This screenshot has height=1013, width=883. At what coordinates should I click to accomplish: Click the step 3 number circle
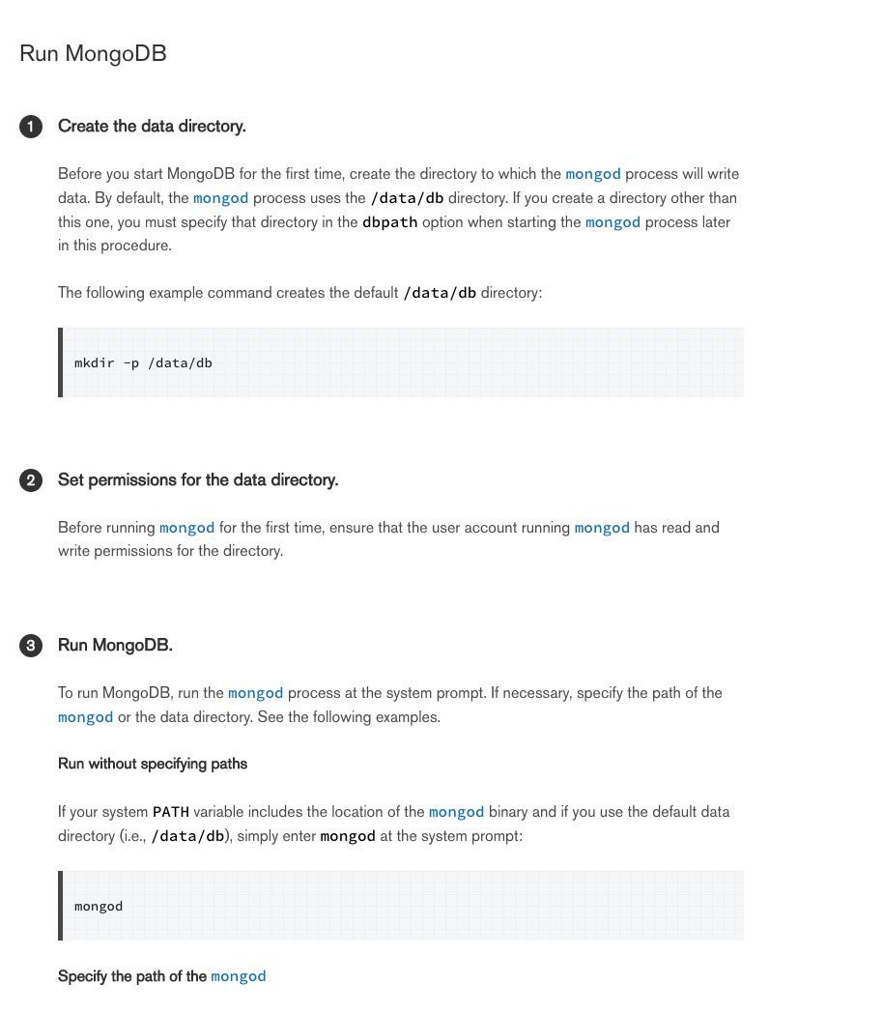coord(31,646)
